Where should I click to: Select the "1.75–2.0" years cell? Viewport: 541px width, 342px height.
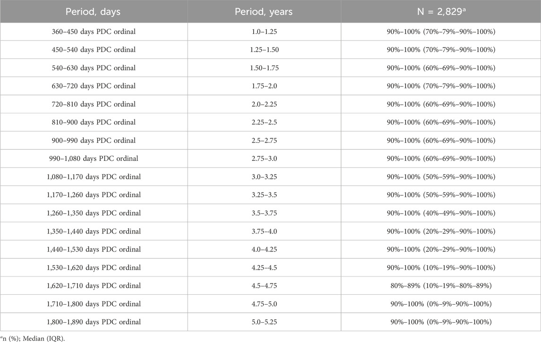pos(264,86)
